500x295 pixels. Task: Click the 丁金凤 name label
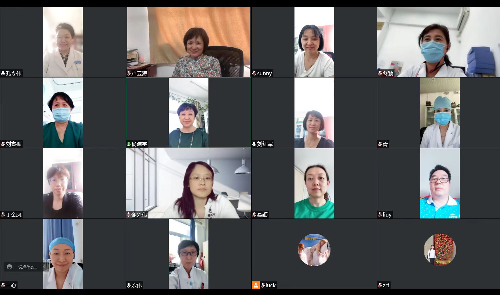[x=14, y=215]
